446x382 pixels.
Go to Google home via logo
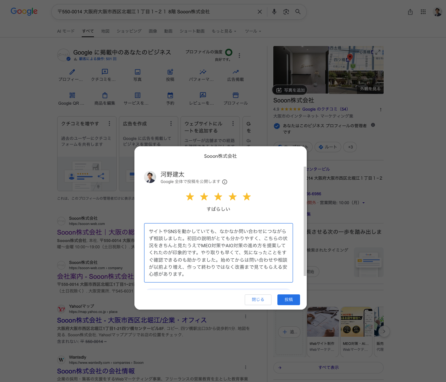pos(24,12)
